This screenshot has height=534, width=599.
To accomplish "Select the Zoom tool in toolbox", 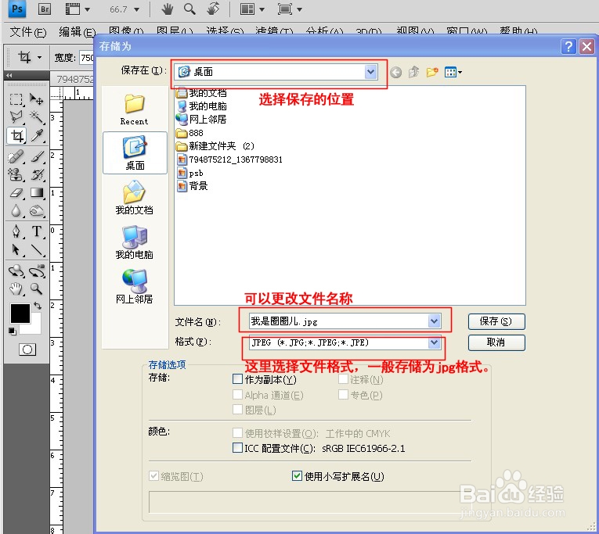I will [37, 289].
